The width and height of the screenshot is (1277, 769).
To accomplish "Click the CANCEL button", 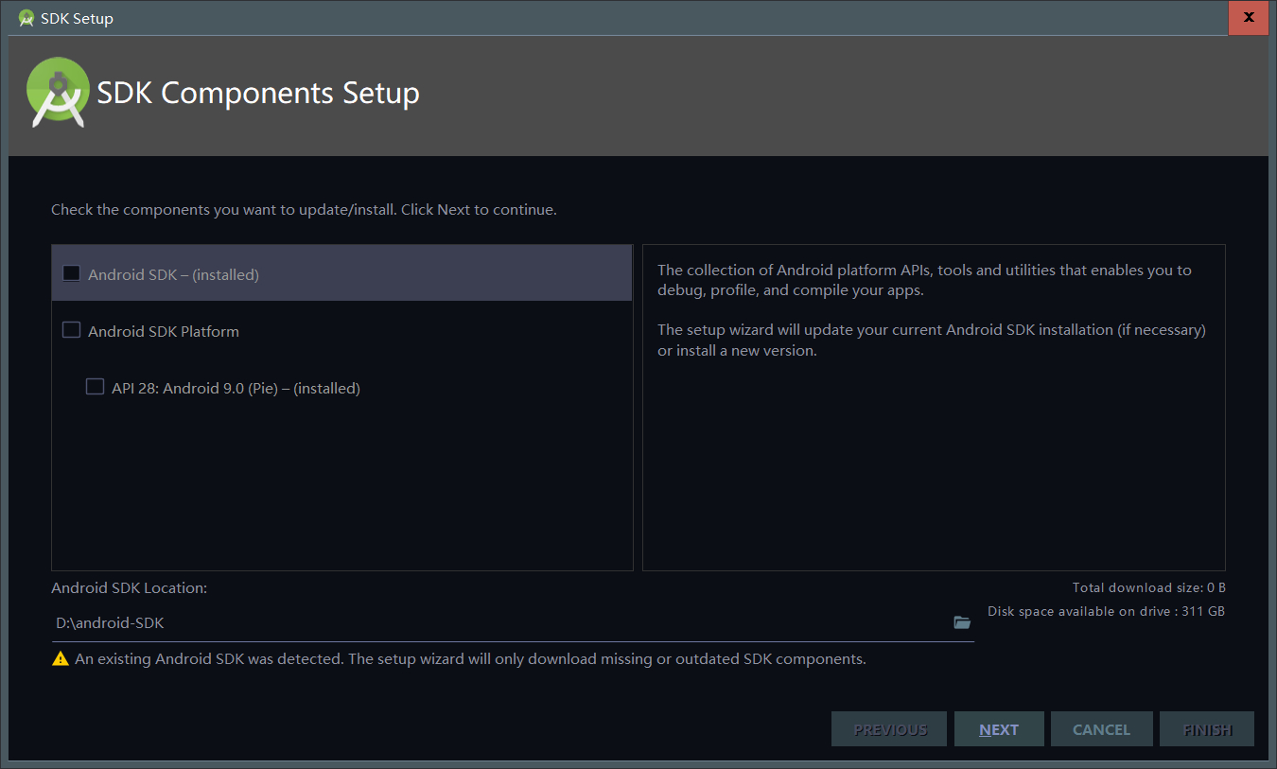I will click(x=1101, y=729).
